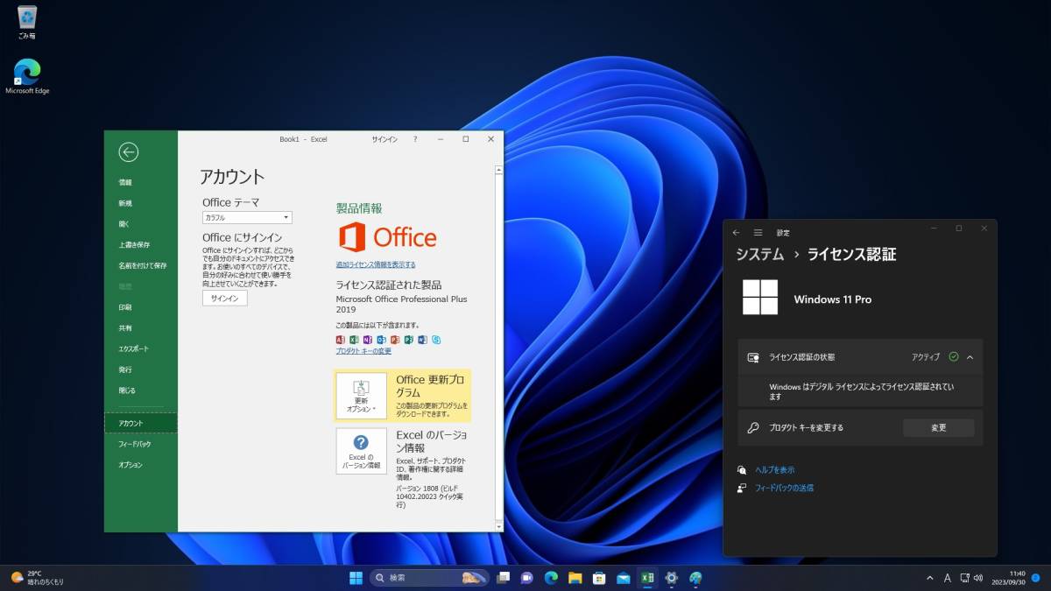Screen dimensions: 1051x591
Task: Click the PowerPoint product icon
Action: coord(395,339)
